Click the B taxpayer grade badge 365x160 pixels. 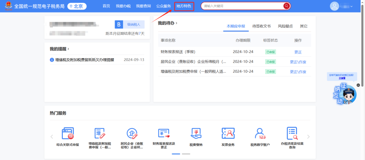coord(119,24)
